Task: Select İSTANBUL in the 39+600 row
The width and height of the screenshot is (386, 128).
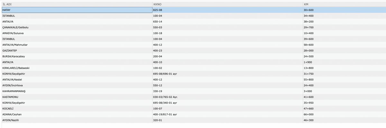Action: pos(77,39)
